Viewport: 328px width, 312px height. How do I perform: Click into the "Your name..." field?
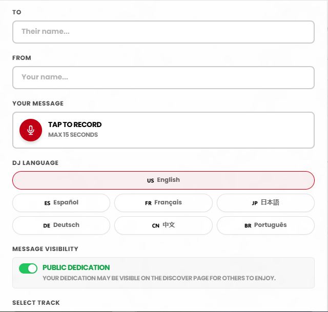(x=163, y=77)
